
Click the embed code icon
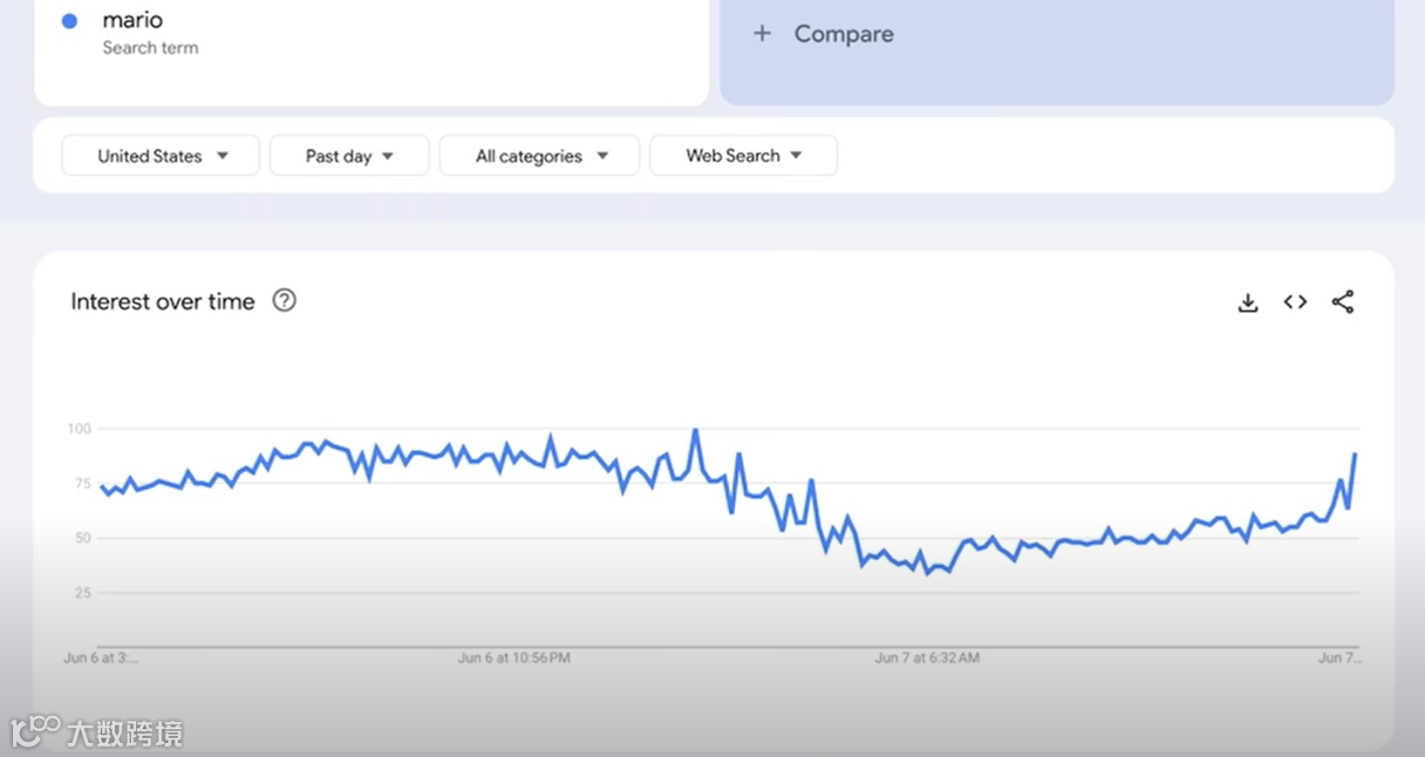tap(1295, 302)
